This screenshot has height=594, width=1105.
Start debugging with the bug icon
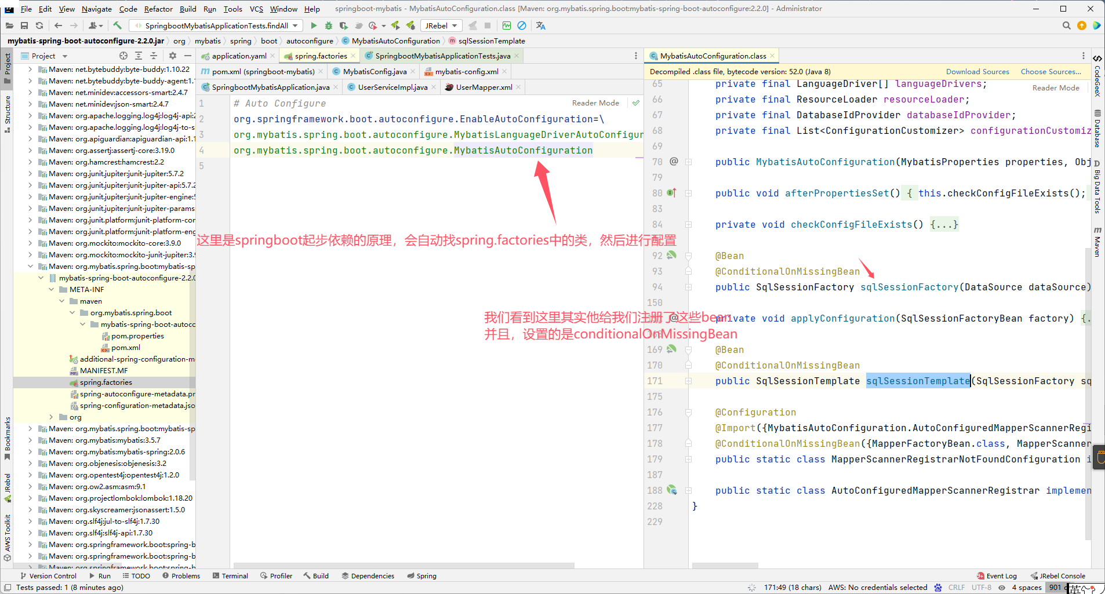(329, 25)
